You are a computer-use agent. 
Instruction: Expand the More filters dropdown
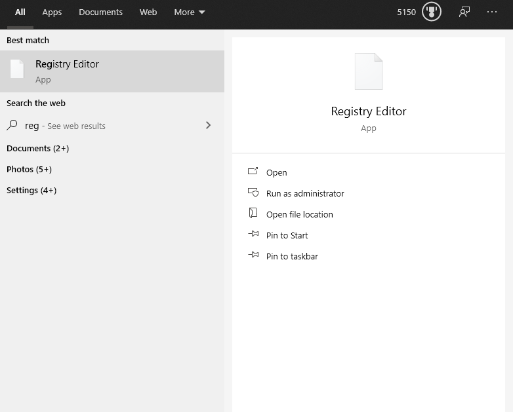pos(190,12)
